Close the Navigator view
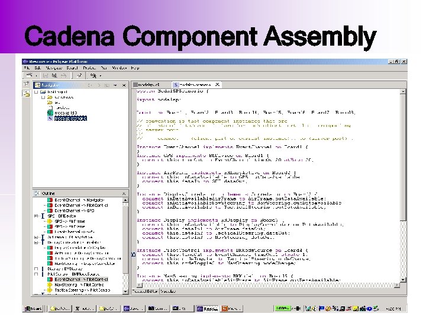 click(x=124, y=85)
